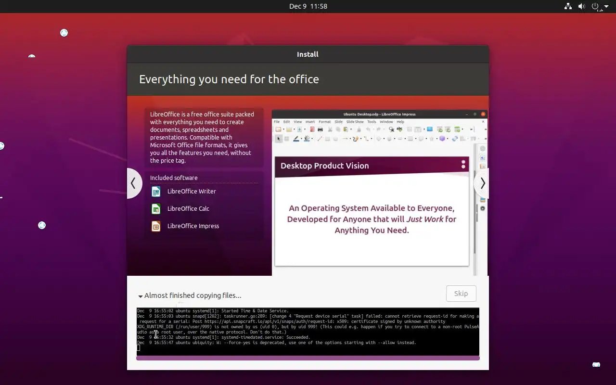The width and height of the screenshot is (616, 385).
Task: Go to the previous slideshow page
Action: 134,183
